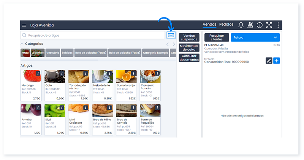Add Sumo laranja to the sale

(127, 85)
